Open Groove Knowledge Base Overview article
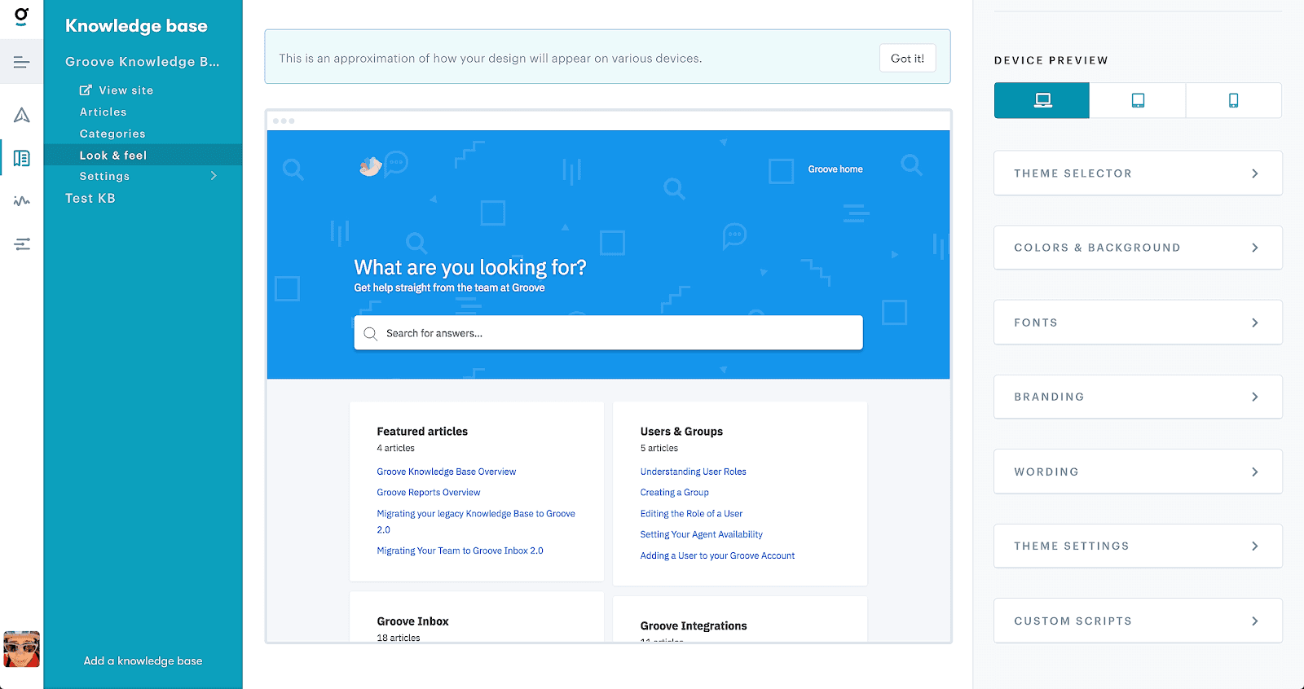Image resolution: width=1304 pixels, height=689 pixels. click(x=447, y=472)
